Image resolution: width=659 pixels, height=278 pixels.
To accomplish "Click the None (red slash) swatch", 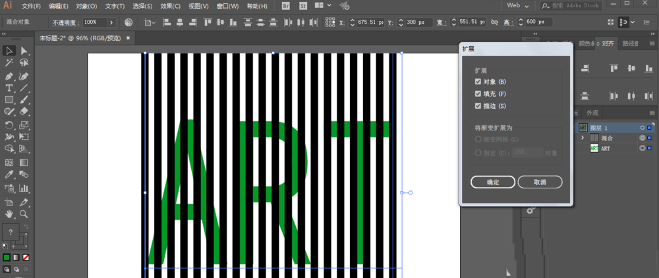I will click(x=26, y=257).
